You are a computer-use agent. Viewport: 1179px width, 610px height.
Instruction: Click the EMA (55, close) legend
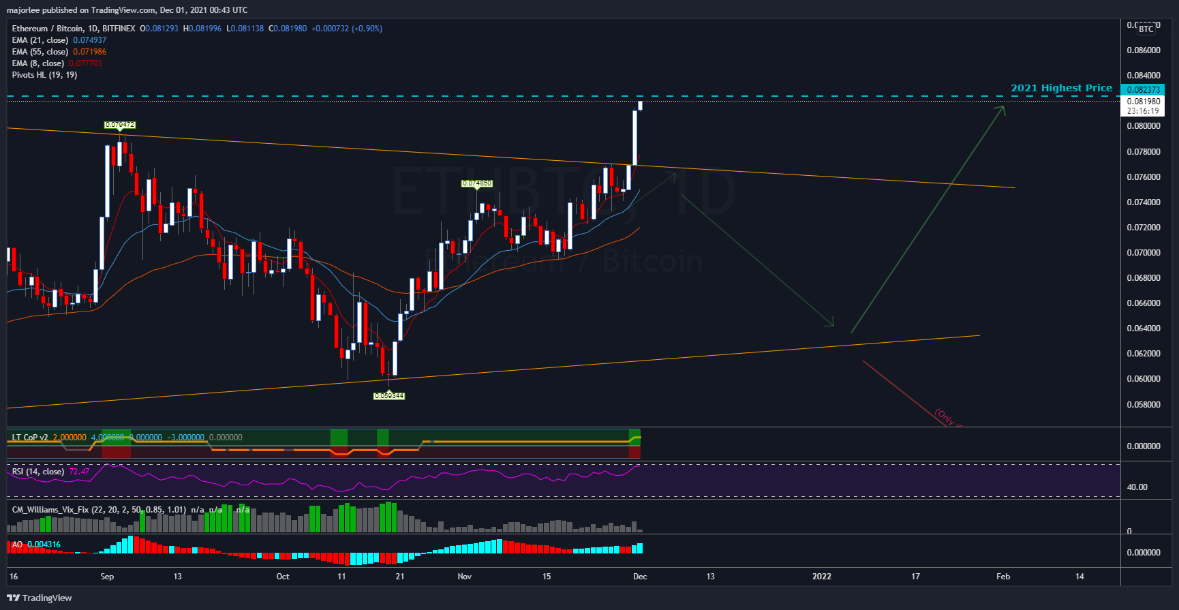click(x=40, y=52)
